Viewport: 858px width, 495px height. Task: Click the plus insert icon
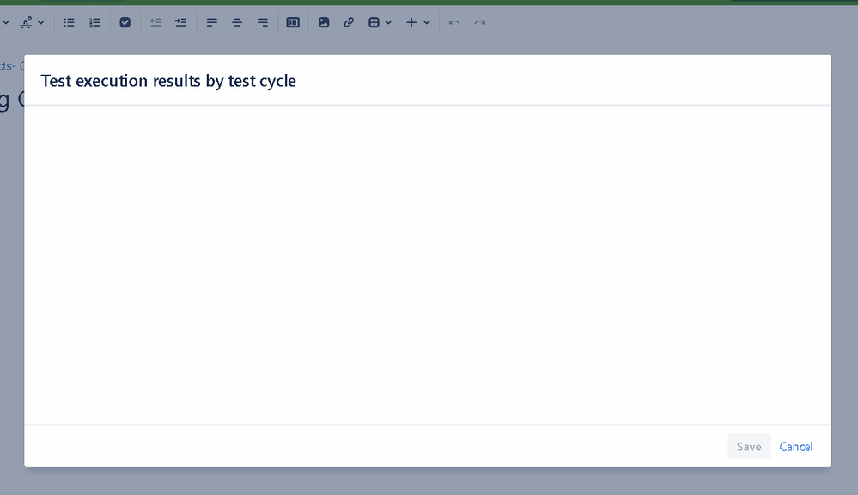pyautogui.click(x=411, y=22)
